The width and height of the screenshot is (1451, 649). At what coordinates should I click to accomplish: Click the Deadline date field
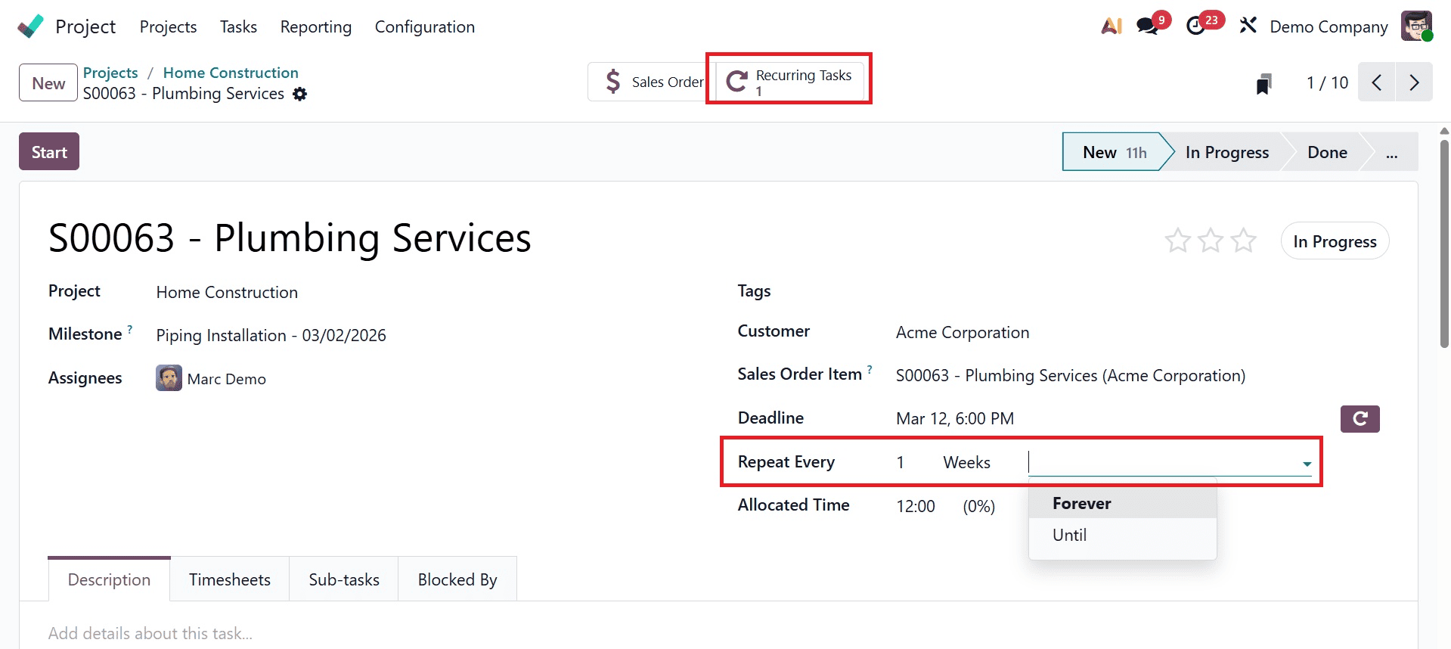955,418
